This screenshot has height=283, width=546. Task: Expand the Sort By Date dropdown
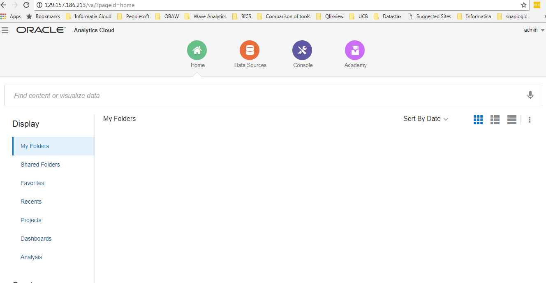coord(426,119)
